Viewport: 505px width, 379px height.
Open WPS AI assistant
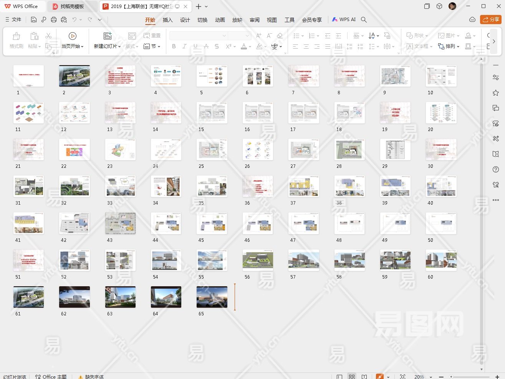click(x=344, y=20)
